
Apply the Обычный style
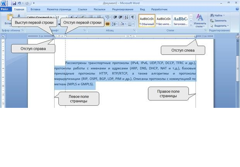(x=147, y=20)
